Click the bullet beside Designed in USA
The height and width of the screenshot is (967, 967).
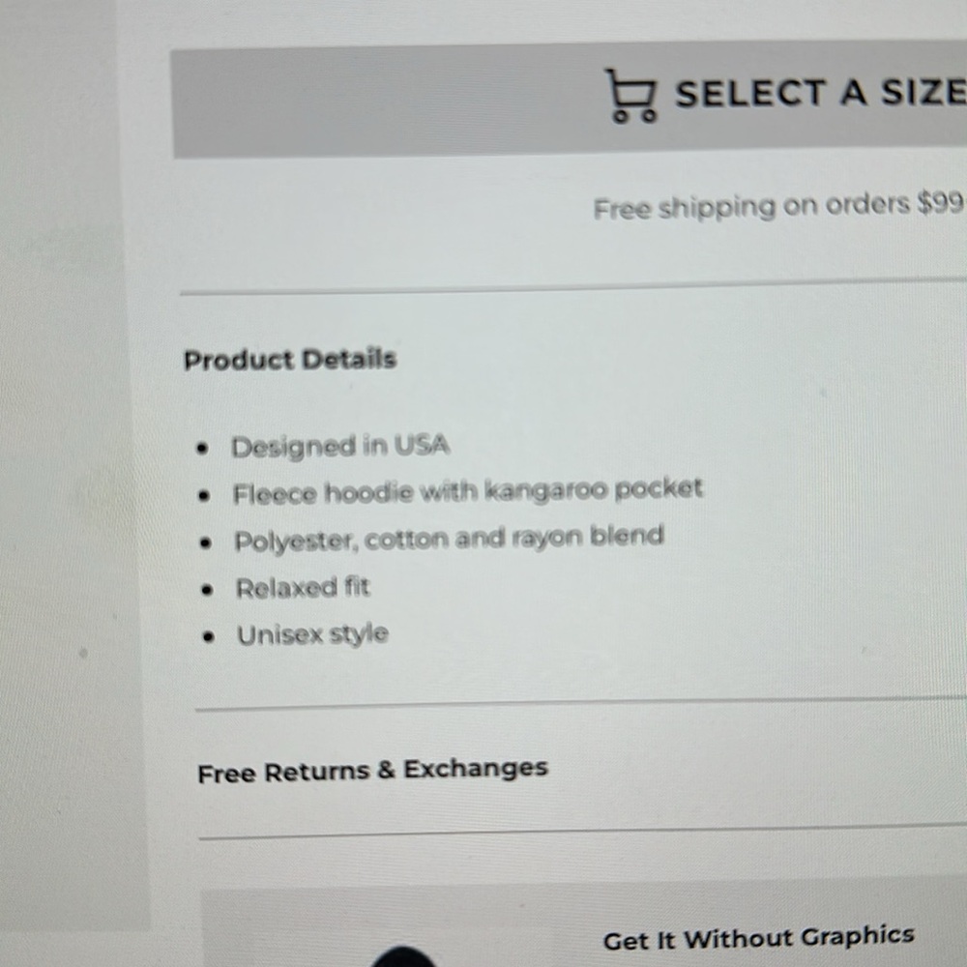point(201,449)
